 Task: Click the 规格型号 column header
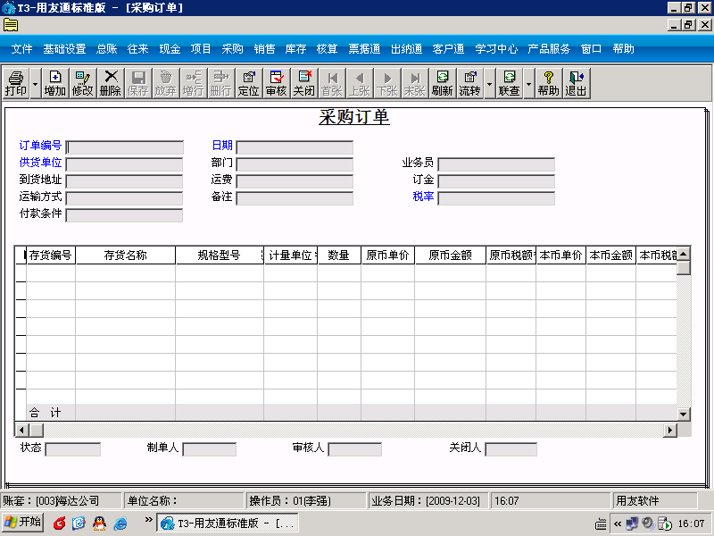pos(219,255)
